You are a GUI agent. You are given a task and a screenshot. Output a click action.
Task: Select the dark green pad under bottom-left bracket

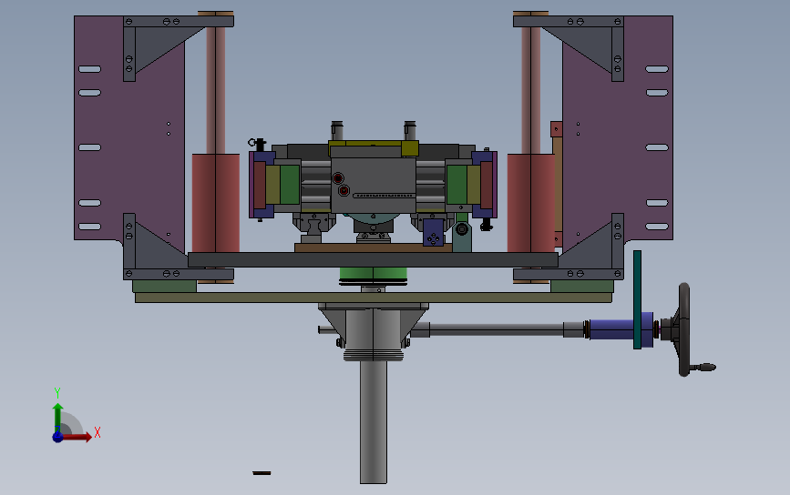coord(164,287)
